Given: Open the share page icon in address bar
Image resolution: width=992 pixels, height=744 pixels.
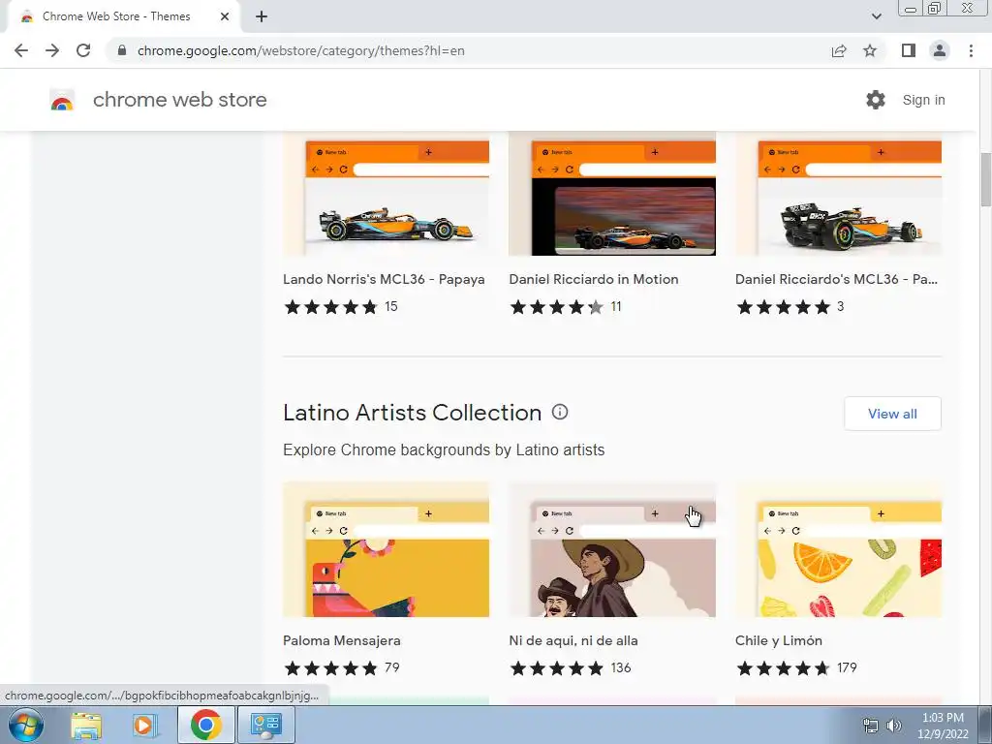Looking at the screenshot, I should point(839,50).
